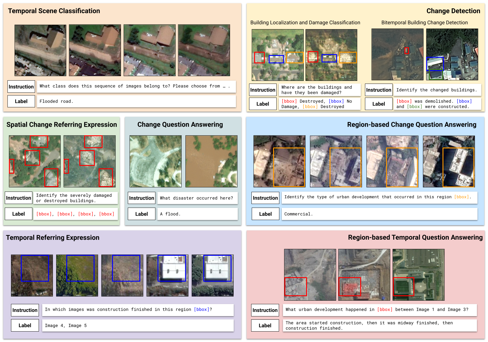
Task: Click 'Bitemporal Building Change Detection' subtitle
Action: (424, 23)
